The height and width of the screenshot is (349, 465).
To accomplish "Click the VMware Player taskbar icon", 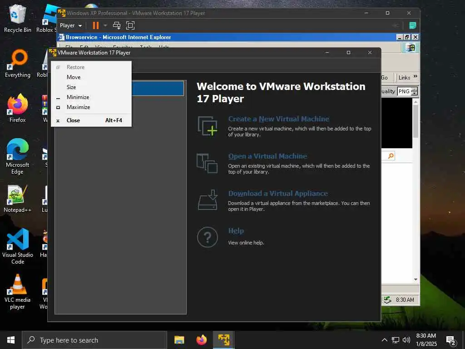I will (x=224, y=340).
